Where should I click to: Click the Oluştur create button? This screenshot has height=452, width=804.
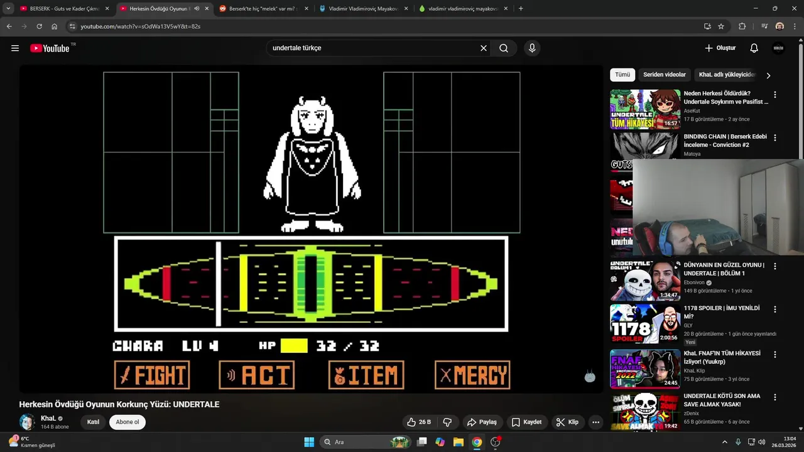[x=720, y=48]
